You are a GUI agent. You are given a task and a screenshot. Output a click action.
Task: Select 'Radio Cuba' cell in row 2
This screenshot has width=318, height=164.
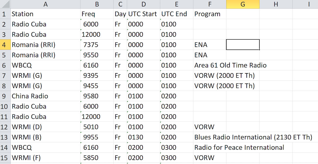click(46, 24)
